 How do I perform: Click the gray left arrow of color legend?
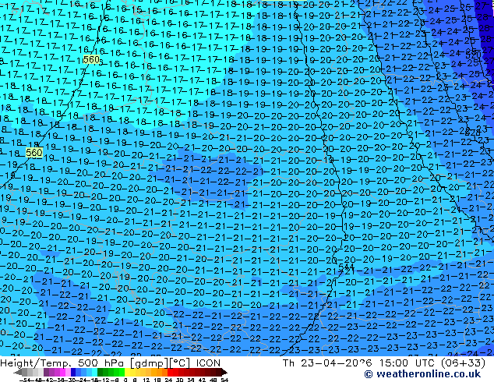pyautogui.click(x=18, y=373)
